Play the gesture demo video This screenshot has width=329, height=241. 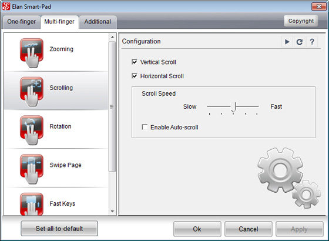(x=287, y=42)
